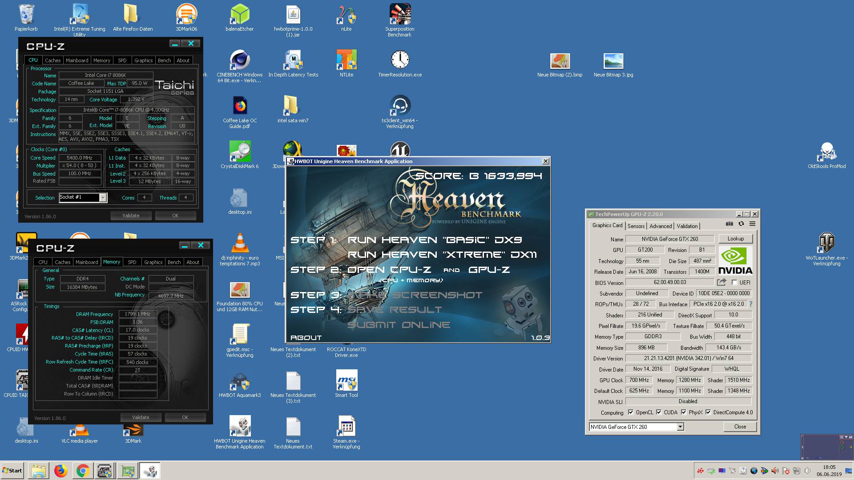Image resolution: width=854 pixels, height=480 pixels.
Task: Open Windows Explorer from the taskbar
Action: [x=38, y=471]
